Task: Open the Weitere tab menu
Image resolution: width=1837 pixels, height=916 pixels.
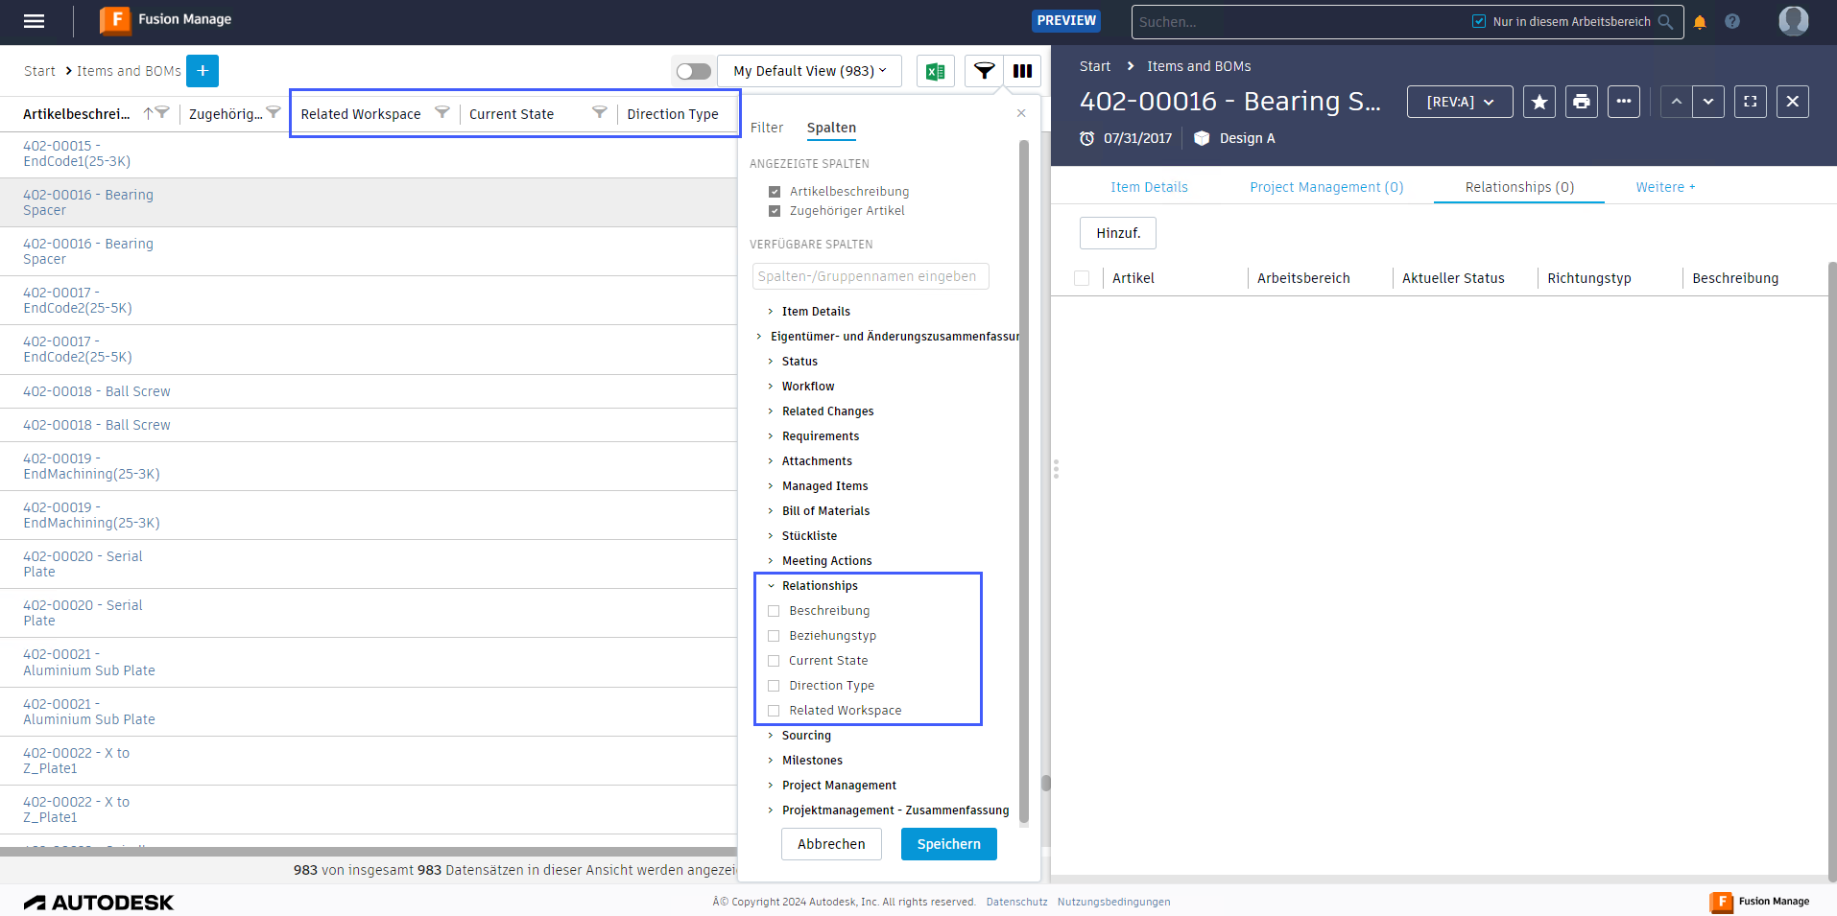Action: pos(1665,187)
